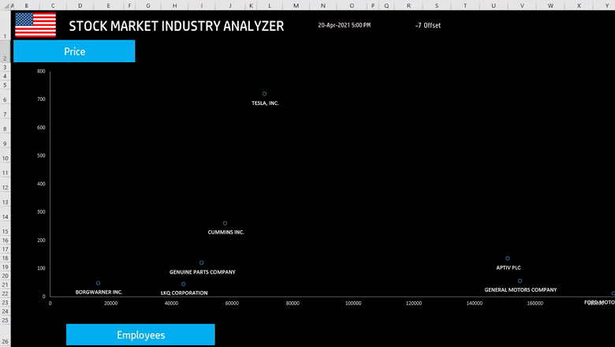The width and height of the screenshot is (615, 347).
Task: Click the CUMMINS INC. data label
Action: coord(226,232)
